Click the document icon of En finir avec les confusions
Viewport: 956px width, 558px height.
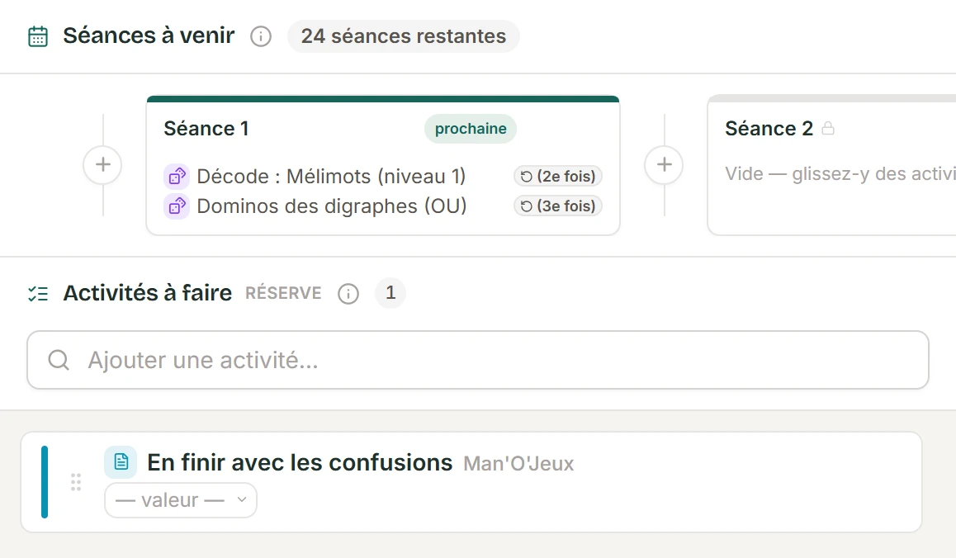121,461
